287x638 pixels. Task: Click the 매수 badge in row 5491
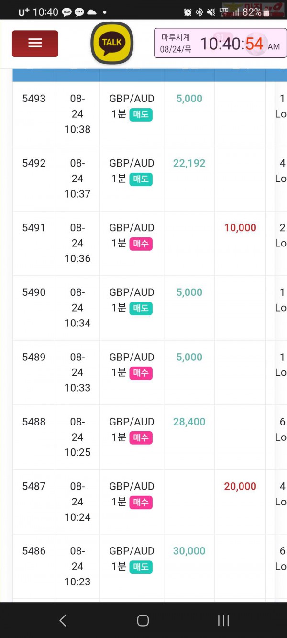141,244
